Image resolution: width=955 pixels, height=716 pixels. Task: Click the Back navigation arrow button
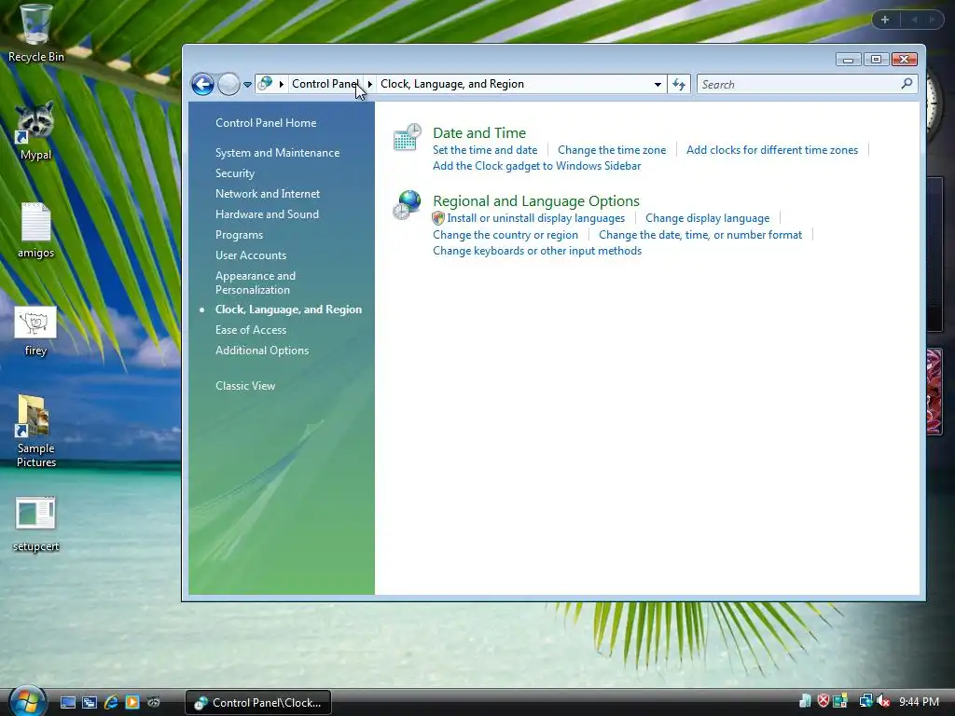[202, 84]
